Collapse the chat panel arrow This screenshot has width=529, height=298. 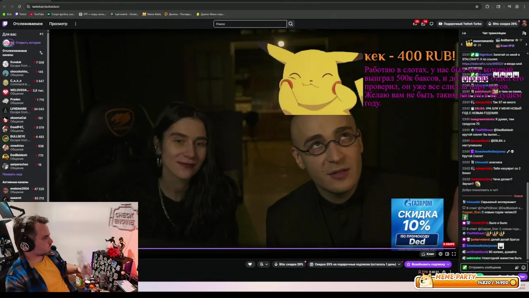click(464, 33)
